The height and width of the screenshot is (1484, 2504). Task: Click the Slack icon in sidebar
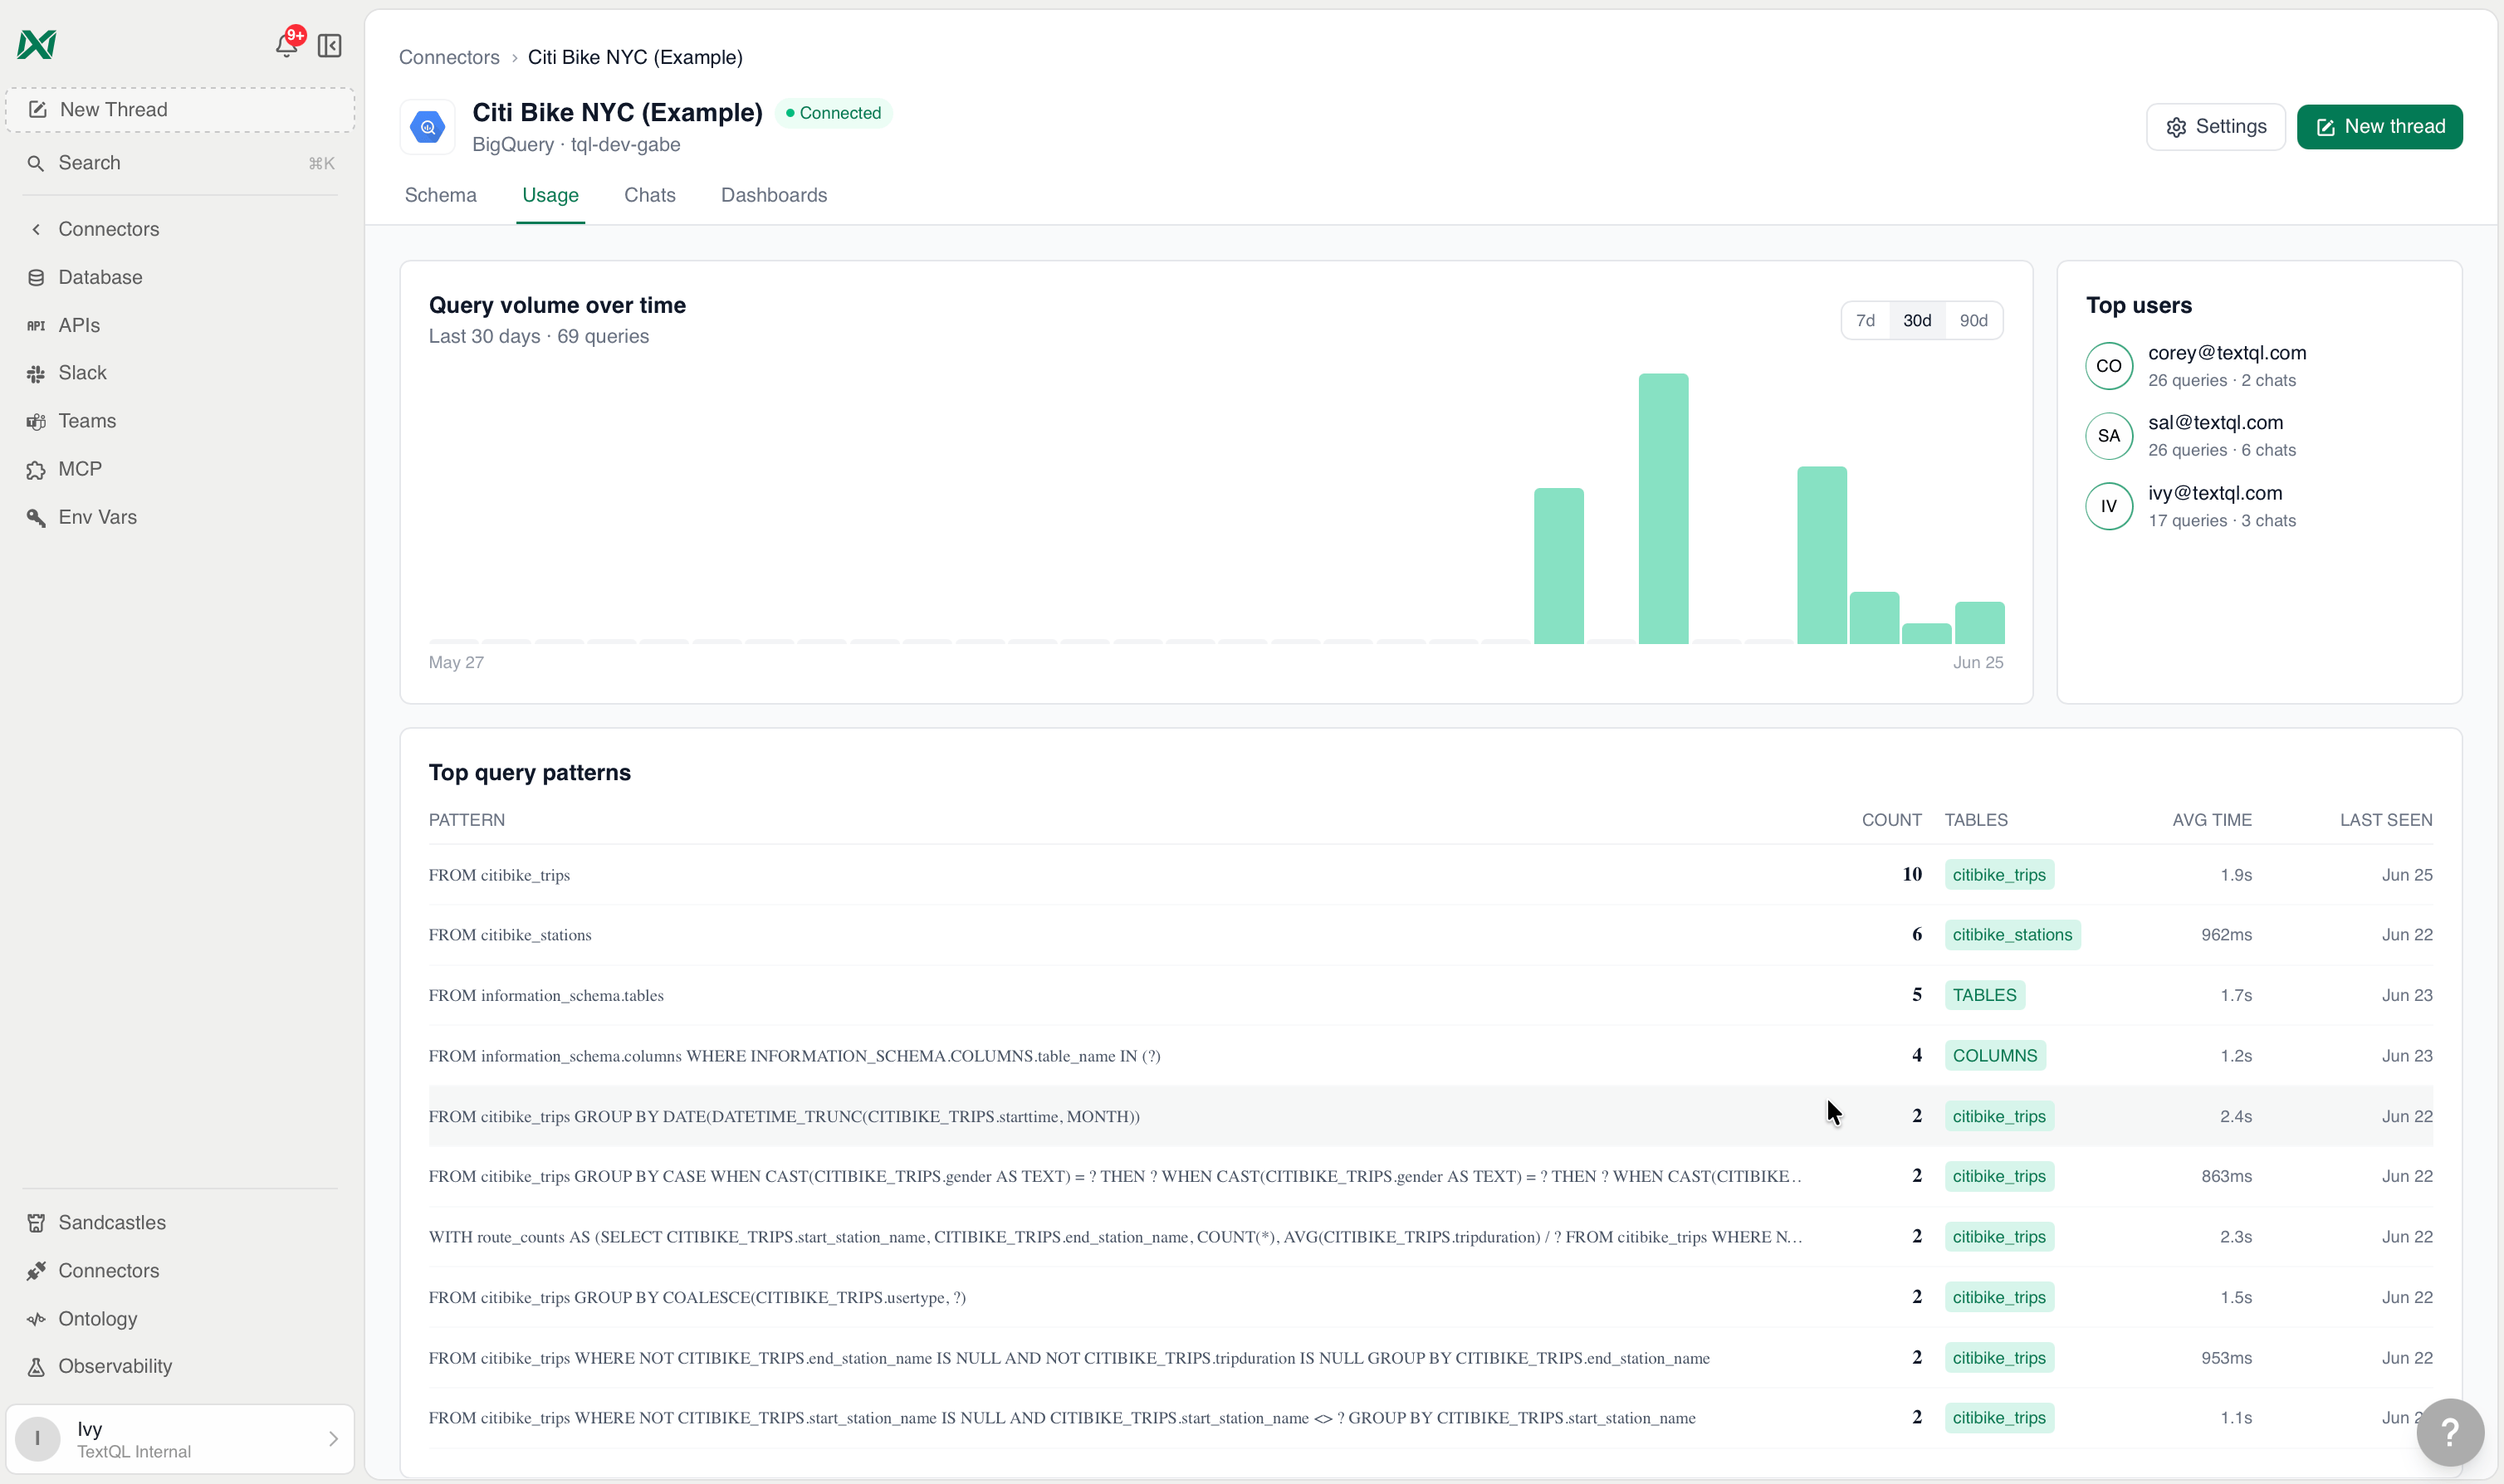36,373
